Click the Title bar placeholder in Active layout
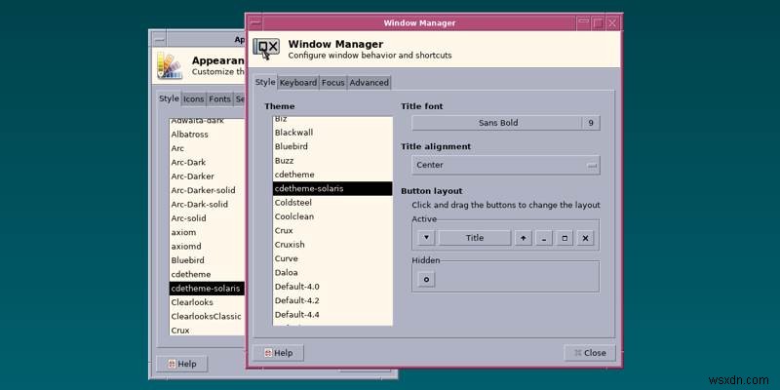This screenshot has width=780, height=390. [475, 238]
